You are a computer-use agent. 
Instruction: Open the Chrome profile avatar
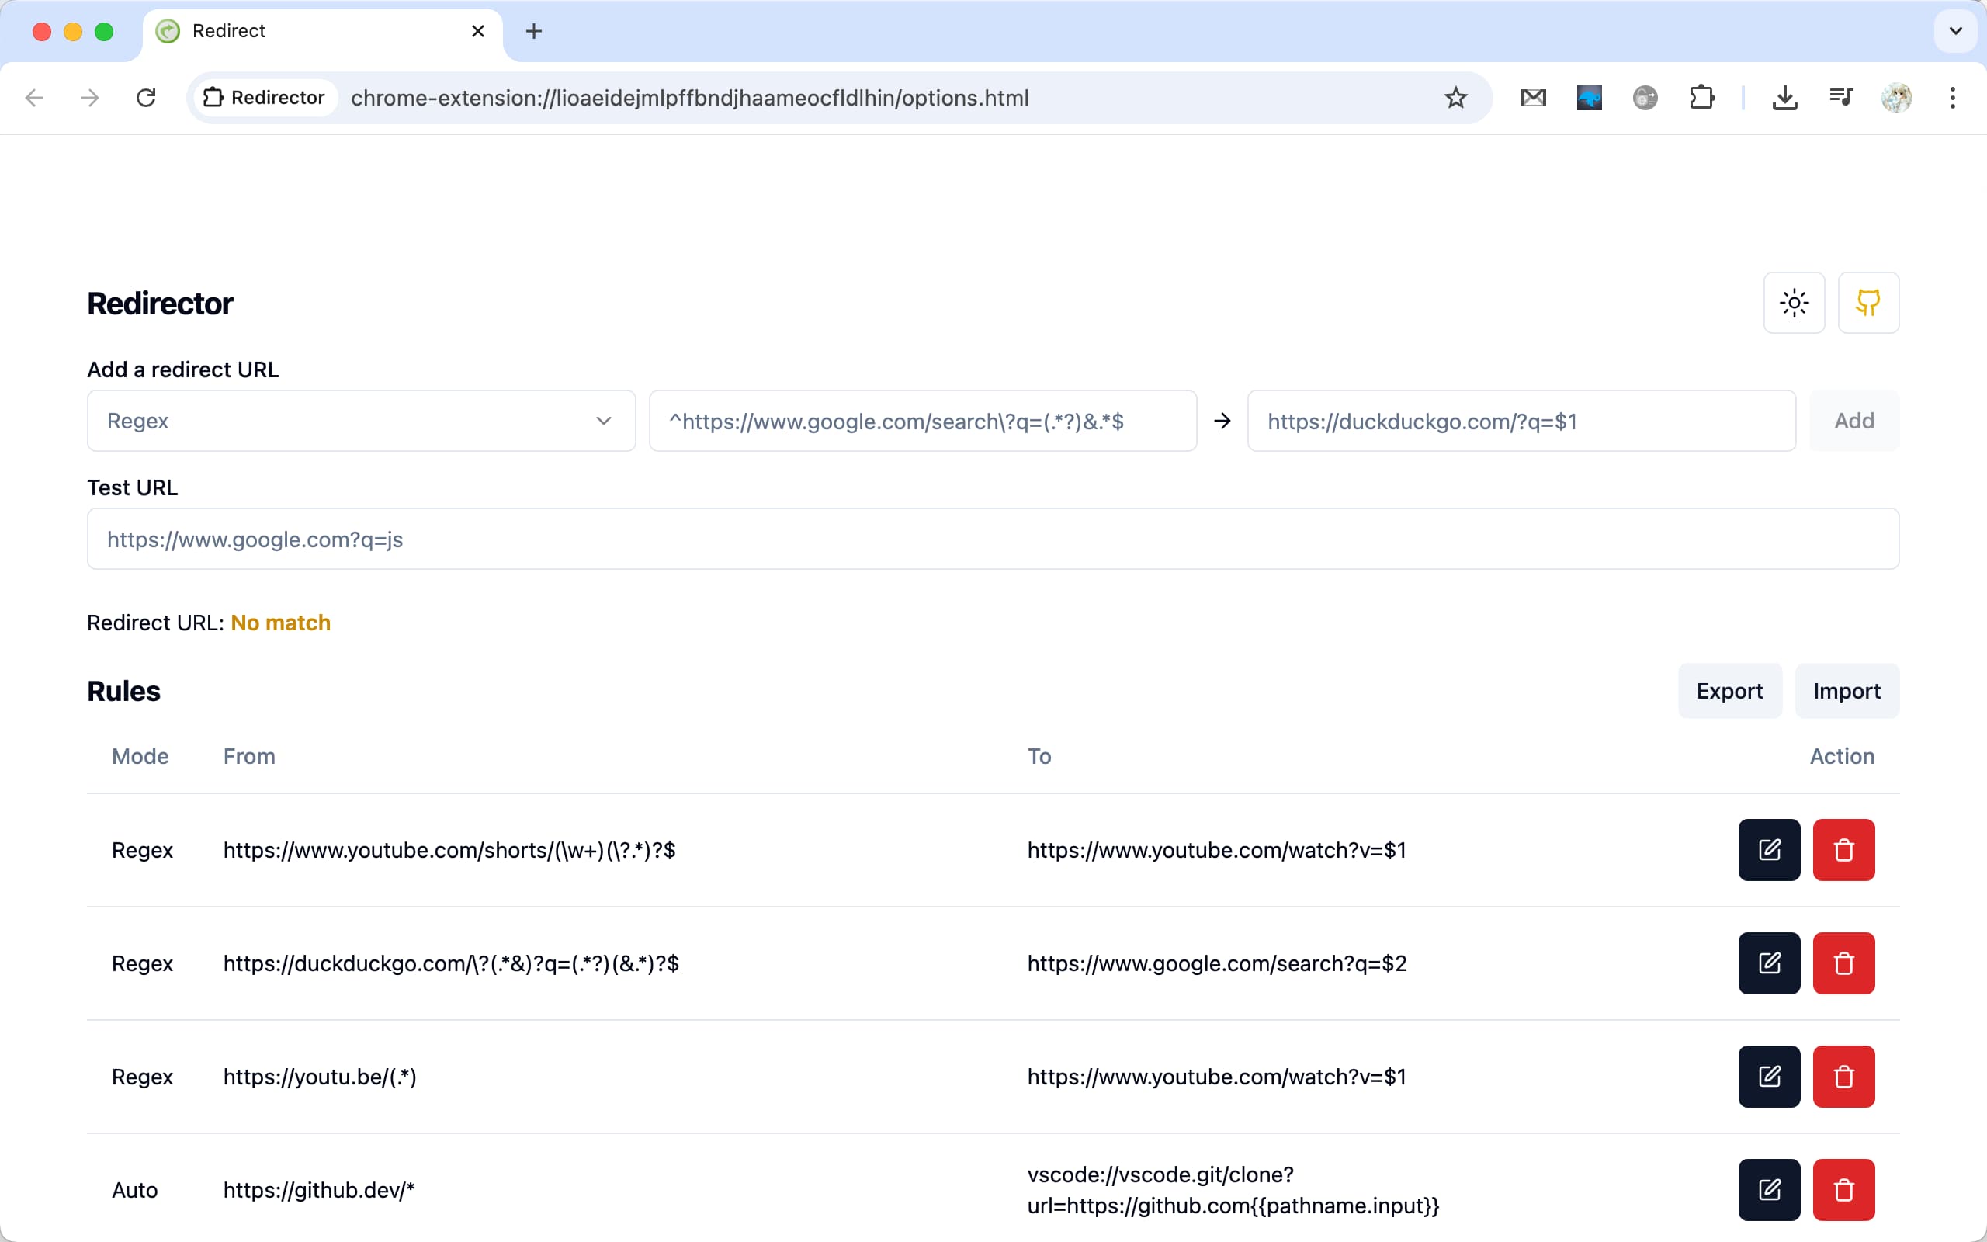coord(1896,98)
